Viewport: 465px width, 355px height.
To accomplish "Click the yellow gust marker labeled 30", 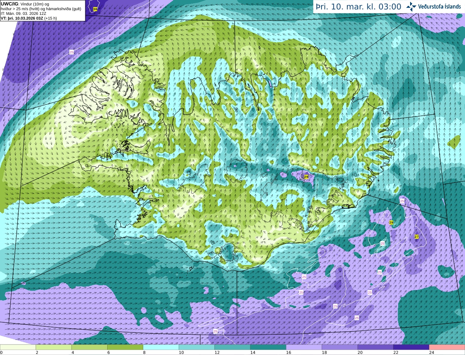I will point(95,9).
